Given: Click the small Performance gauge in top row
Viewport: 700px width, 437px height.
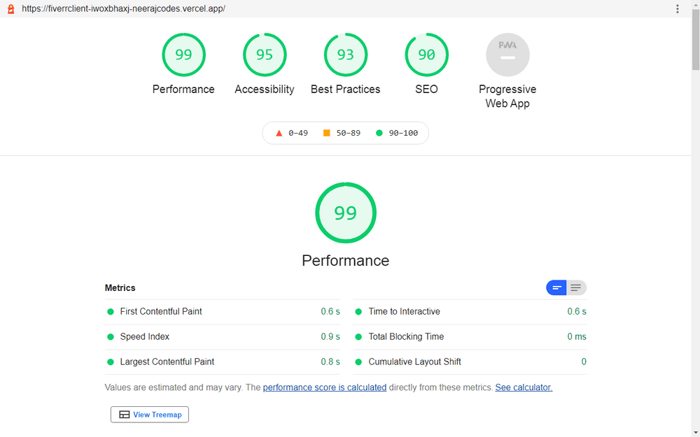Looking at the screenshot, I should [x=183, y=55].
